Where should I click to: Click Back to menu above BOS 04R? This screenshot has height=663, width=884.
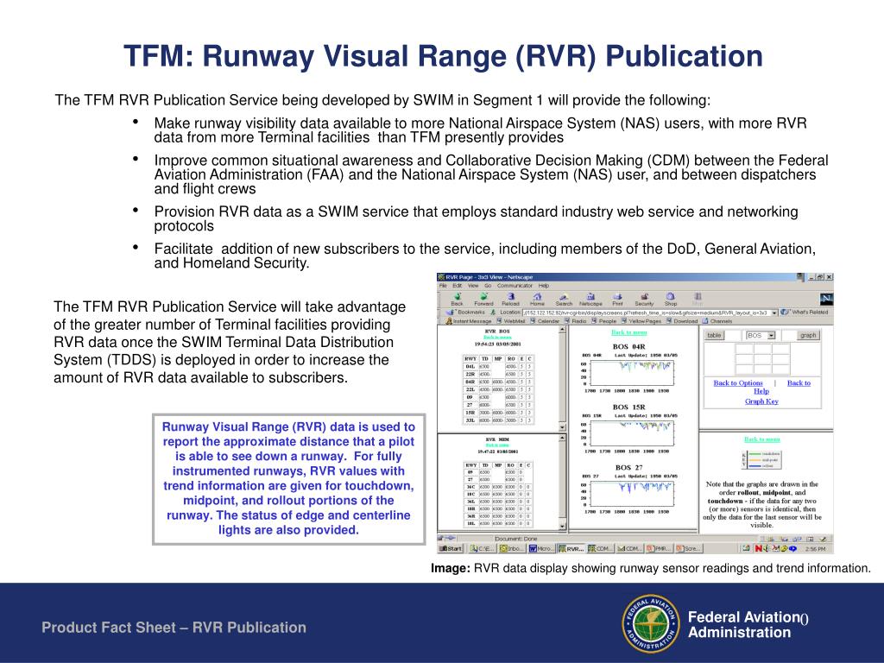629,332
